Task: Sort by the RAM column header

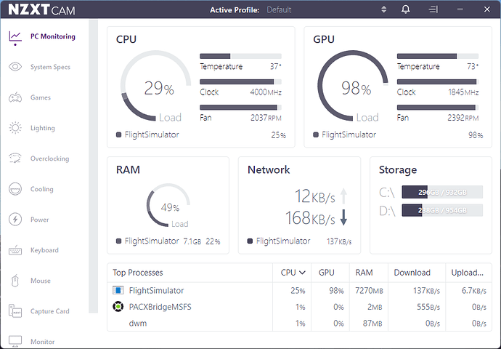Action: (x=364, y=273)
